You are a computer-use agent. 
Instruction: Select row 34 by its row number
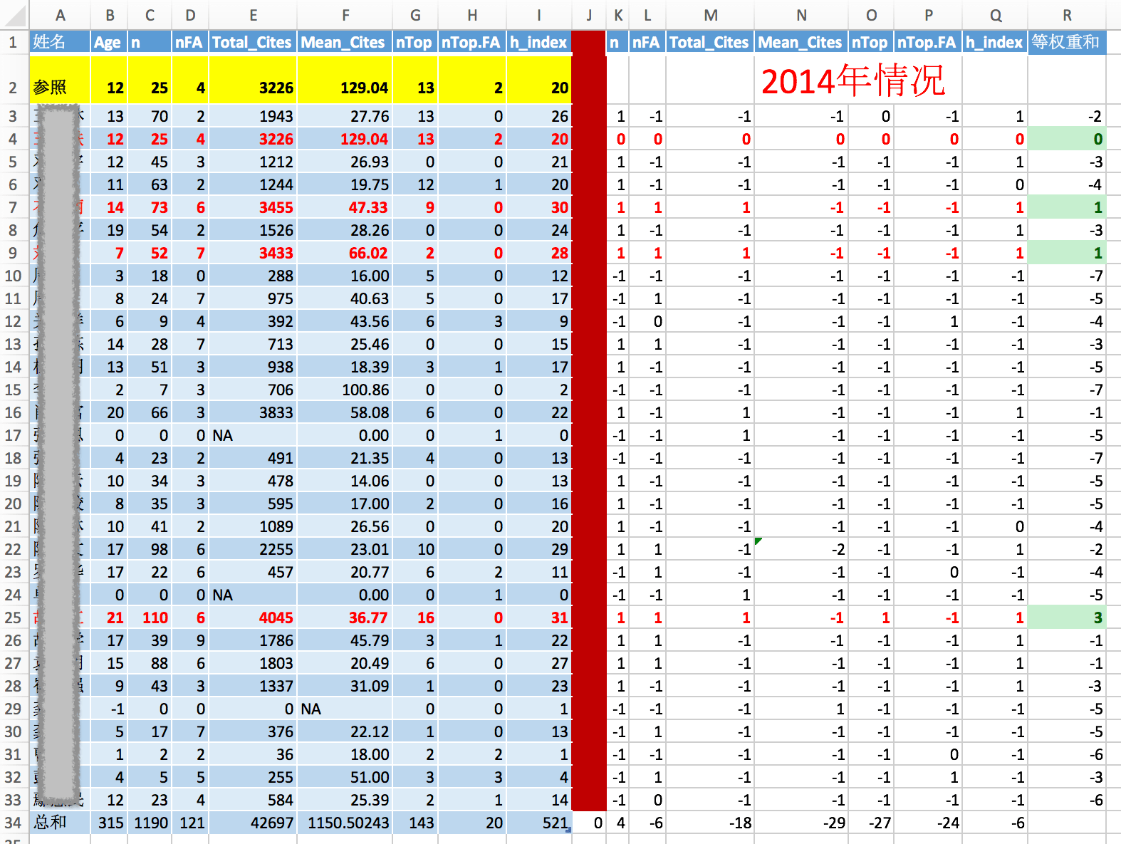(x=13, y=823)
